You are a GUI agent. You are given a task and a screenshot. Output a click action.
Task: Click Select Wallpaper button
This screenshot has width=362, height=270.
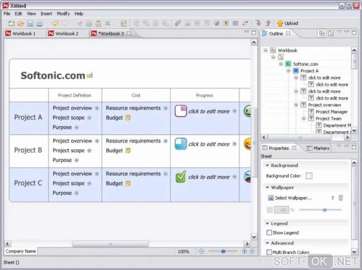pyautogui.click(x=290, y=198)
